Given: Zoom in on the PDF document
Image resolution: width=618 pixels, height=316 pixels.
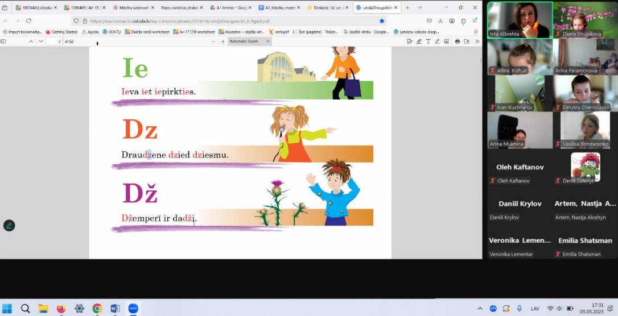Looking at the screenshot, I should point(223,41).
